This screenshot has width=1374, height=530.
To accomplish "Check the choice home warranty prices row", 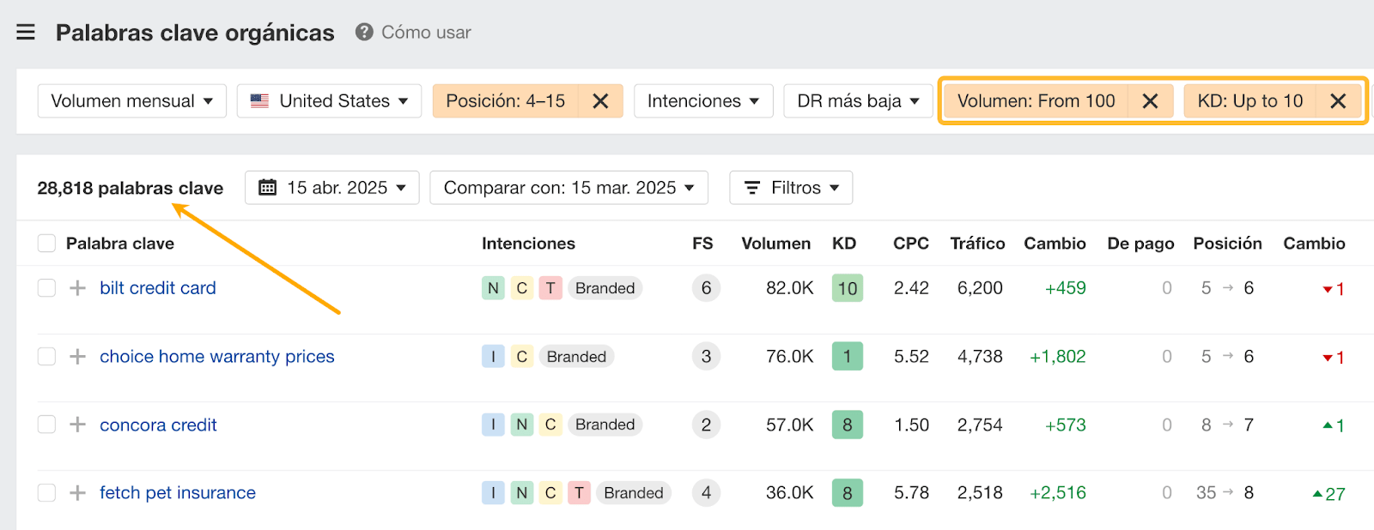I will [46, 357].
